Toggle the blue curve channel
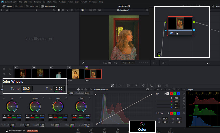This screenshot has height=133, width=220. [178, 94]
